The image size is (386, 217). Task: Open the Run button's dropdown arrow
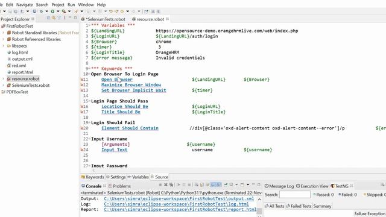pyautogui.click(x=58, y=11)
